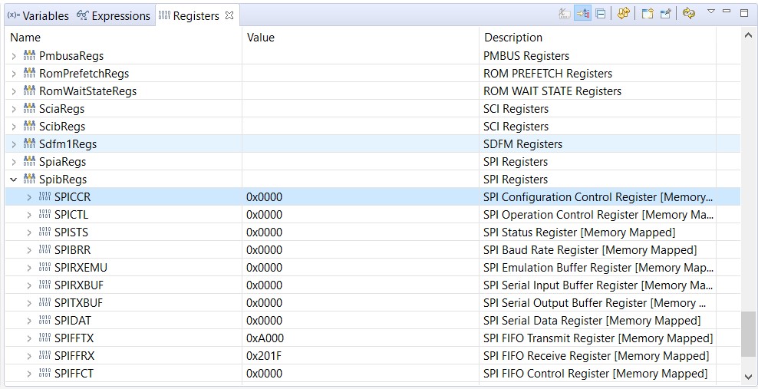Click the Name column header

[x=124, y=37]
